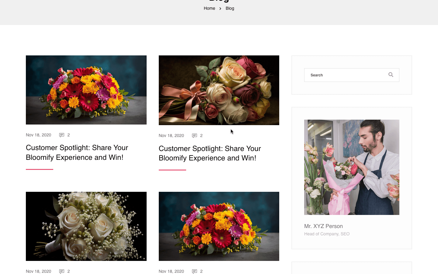Click Nov 18, 2020 date under white roses
Screen dimensions: 438x274
pos(38,271)
